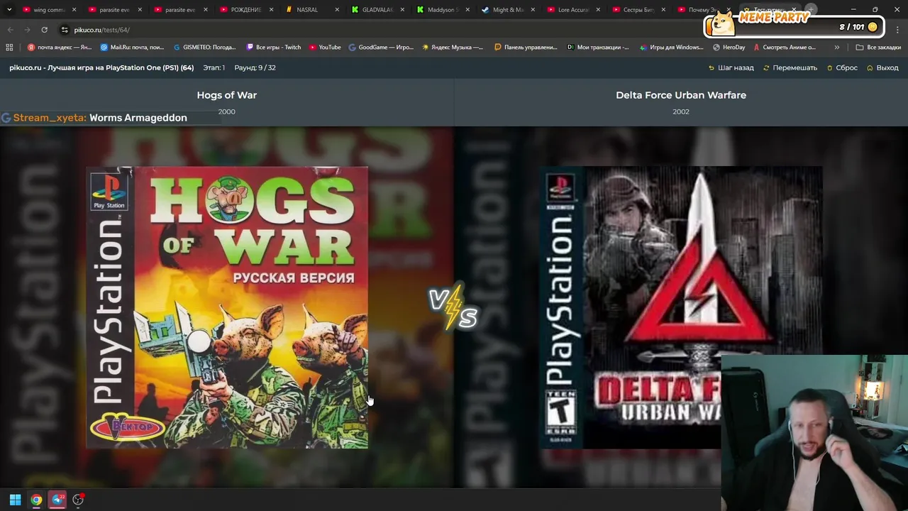Open the GISMETEO bookmark
Viewport: 908px width, 511px height.
(204, 48)
